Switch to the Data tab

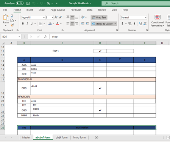click(90, 10)
